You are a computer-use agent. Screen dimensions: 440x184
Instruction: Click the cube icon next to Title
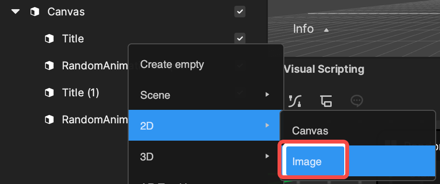point(49,39)
